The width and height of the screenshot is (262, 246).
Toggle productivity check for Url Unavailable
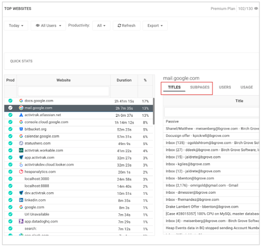(x=10, y=214)
